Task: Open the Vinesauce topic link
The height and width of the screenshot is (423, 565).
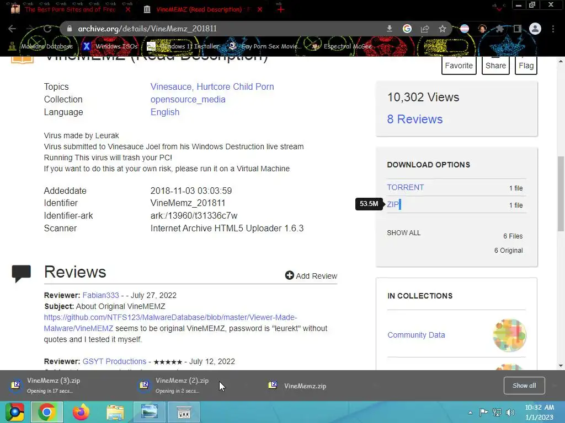Action: (x=171, y=86)
